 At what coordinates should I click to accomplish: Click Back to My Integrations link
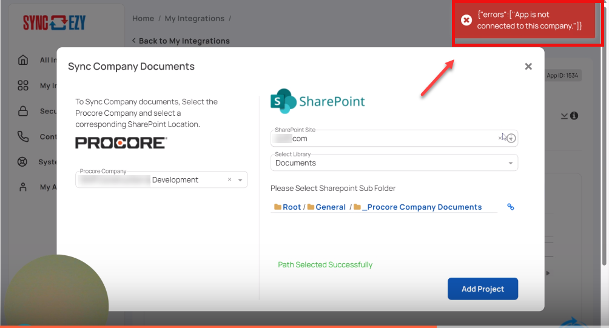click(x=181, y=41)
